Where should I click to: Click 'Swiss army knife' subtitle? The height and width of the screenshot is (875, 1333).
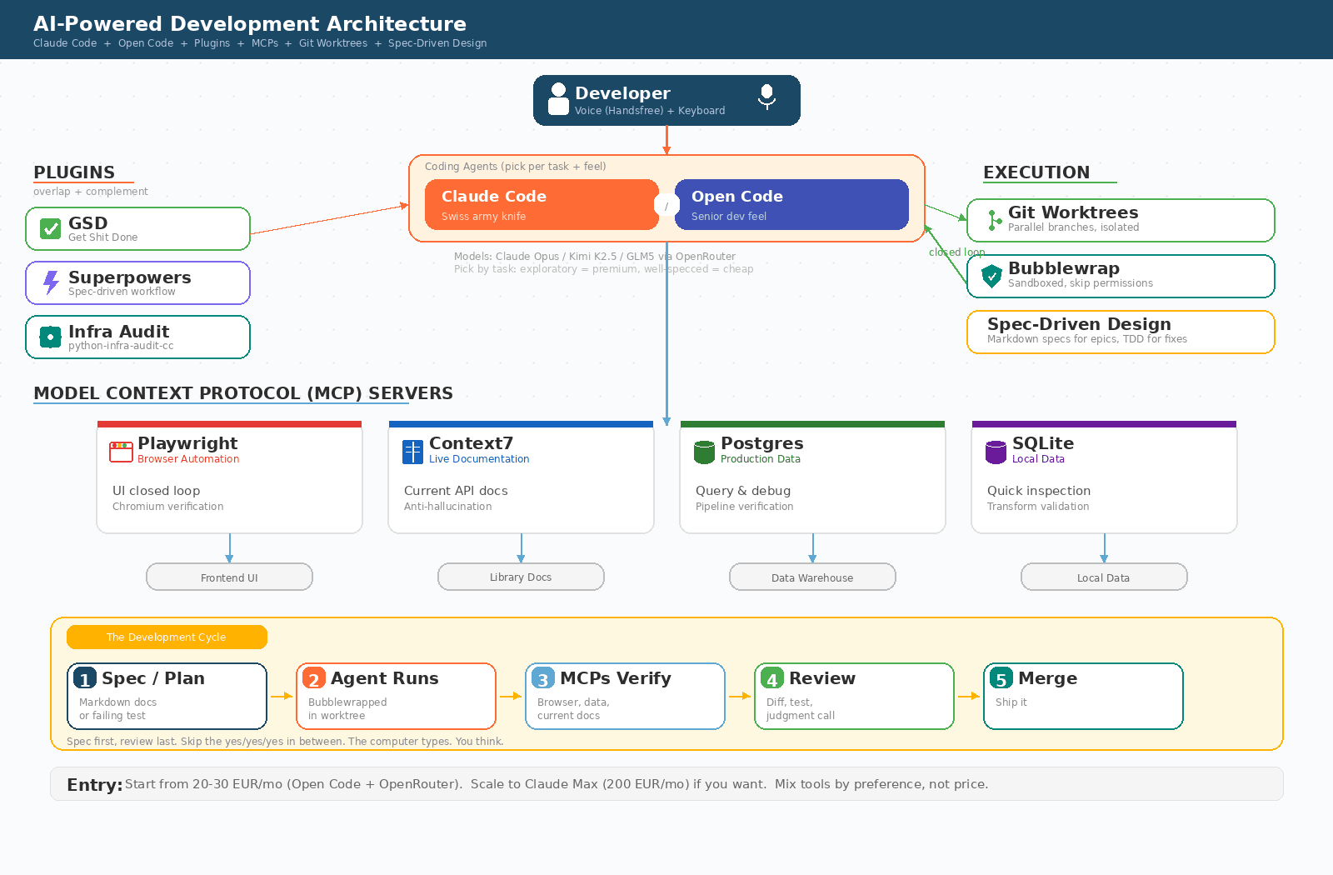[x=483, y=217]
